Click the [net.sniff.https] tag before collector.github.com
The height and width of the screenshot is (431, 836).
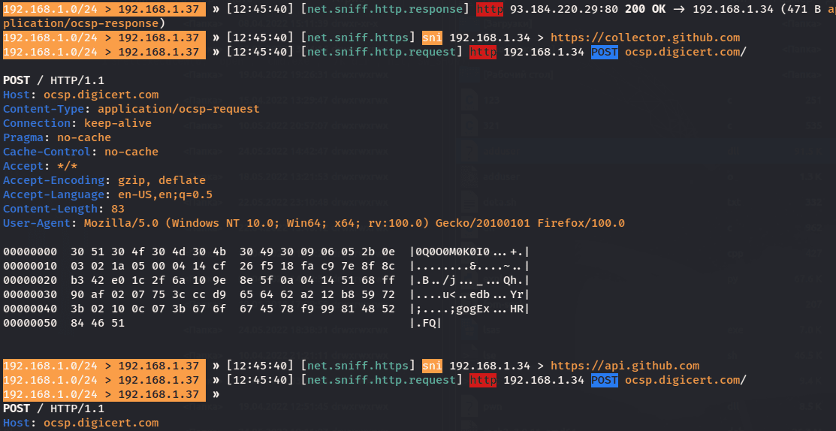[358, 38]
